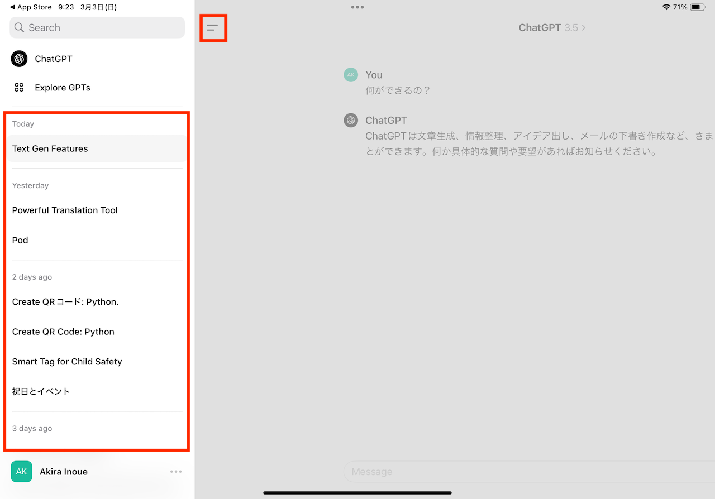This screenshot has width=715, height=499.
Task: Select Explore GPTs label in sidebar
Action: pos(63,88)
